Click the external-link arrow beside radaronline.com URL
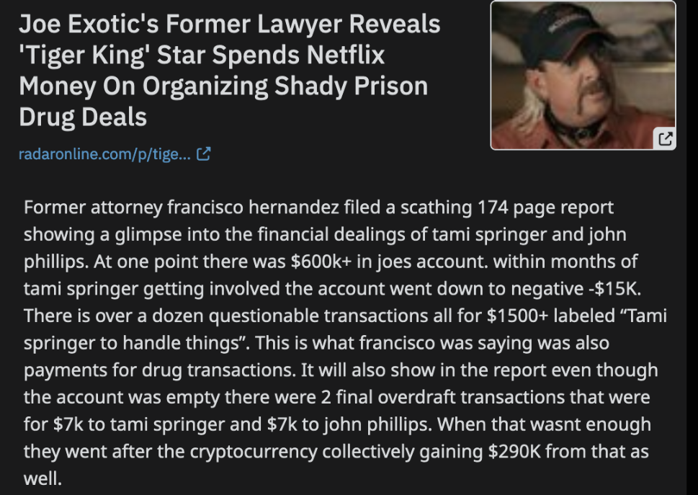Image resolution: width=698 pixels, height=495 pixels. tap(203, 154)
